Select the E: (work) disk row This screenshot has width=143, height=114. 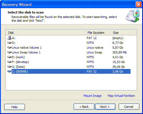(x=69, y=57)
